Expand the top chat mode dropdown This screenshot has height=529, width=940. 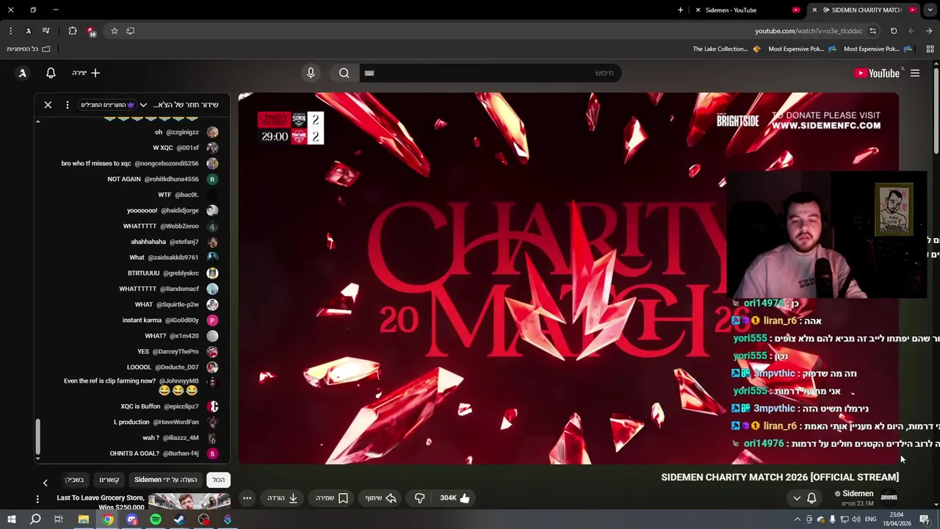point(143,105)
